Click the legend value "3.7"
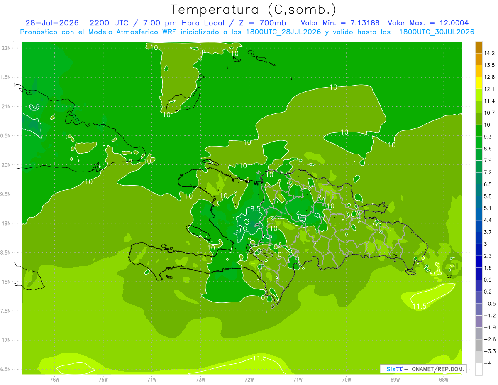 click(x=488, y=232)
